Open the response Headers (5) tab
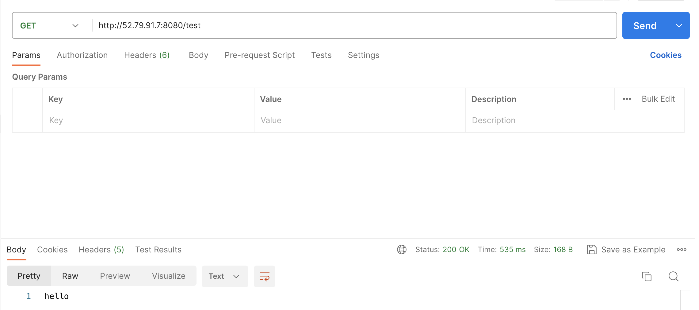This screenshot has width=699, height=310. pyautogui.click(x=101, y=250)
